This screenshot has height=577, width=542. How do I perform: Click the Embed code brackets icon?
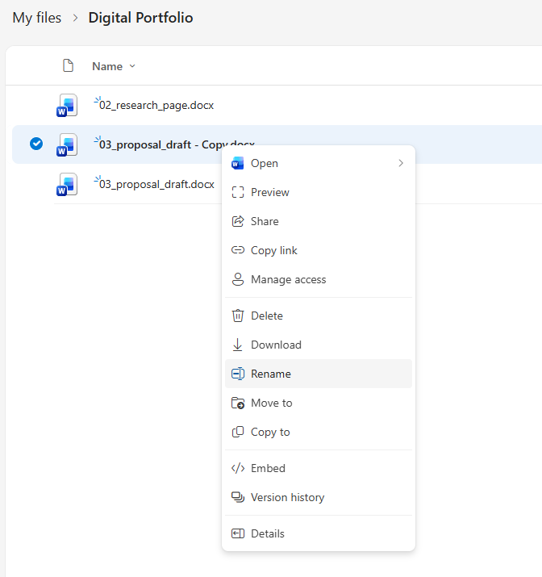pyautogui.click(x=238, y=468)
